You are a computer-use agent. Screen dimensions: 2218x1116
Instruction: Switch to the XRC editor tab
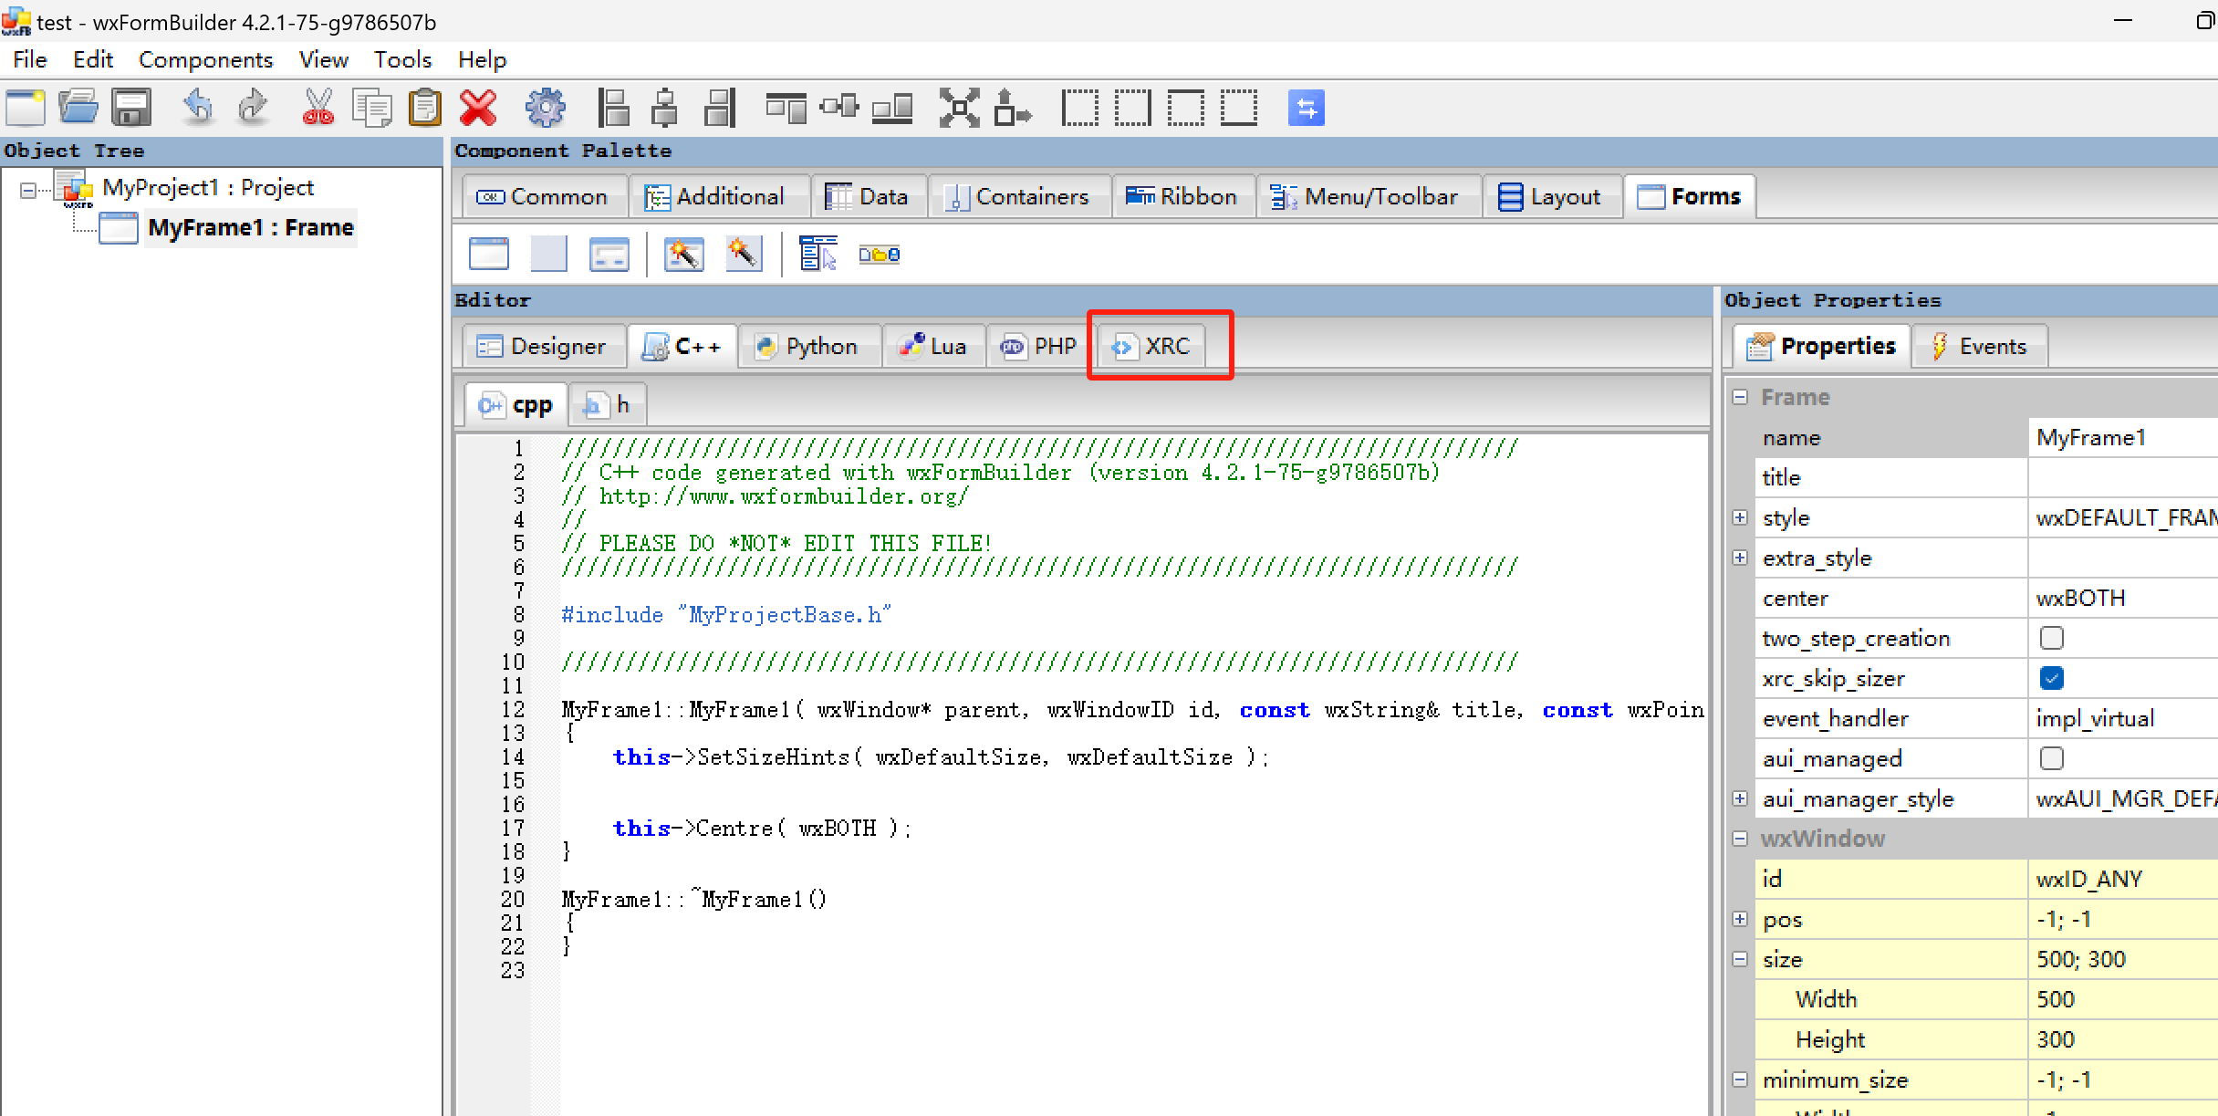click(x=1152, y=346)
